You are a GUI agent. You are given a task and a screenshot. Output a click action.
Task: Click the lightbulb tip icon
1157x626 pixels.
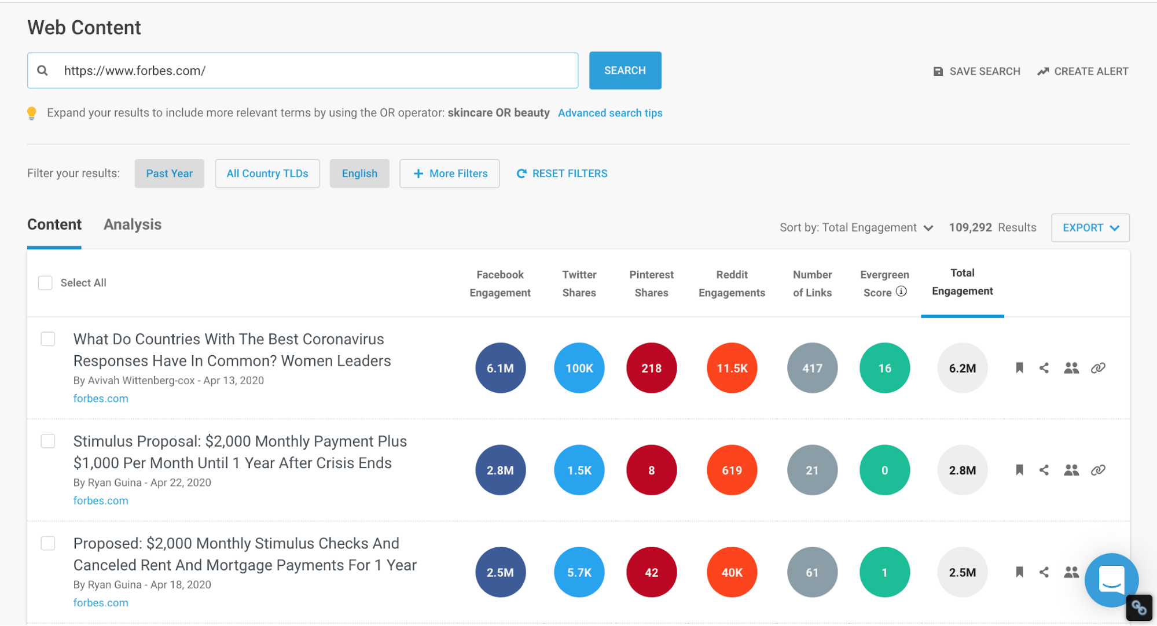[x=32, y=113]
